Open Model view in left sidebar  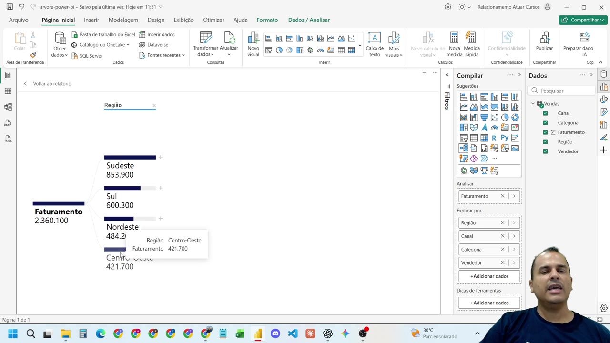[8, 107]
